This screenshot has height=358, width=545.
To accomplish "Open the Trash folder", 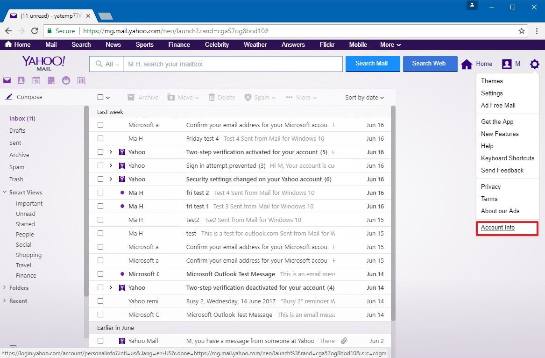I will [16, 179].
